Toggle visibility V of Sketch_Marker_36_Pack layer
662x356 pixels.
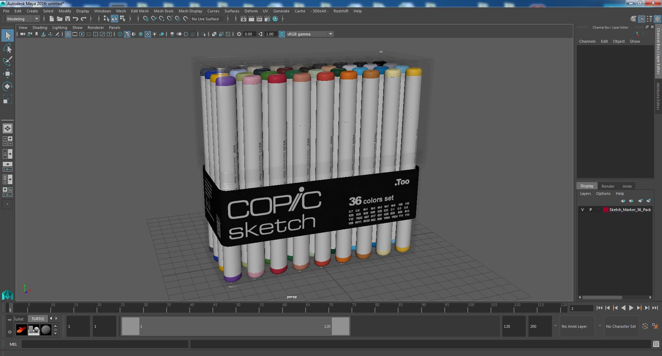click(582, 210)
